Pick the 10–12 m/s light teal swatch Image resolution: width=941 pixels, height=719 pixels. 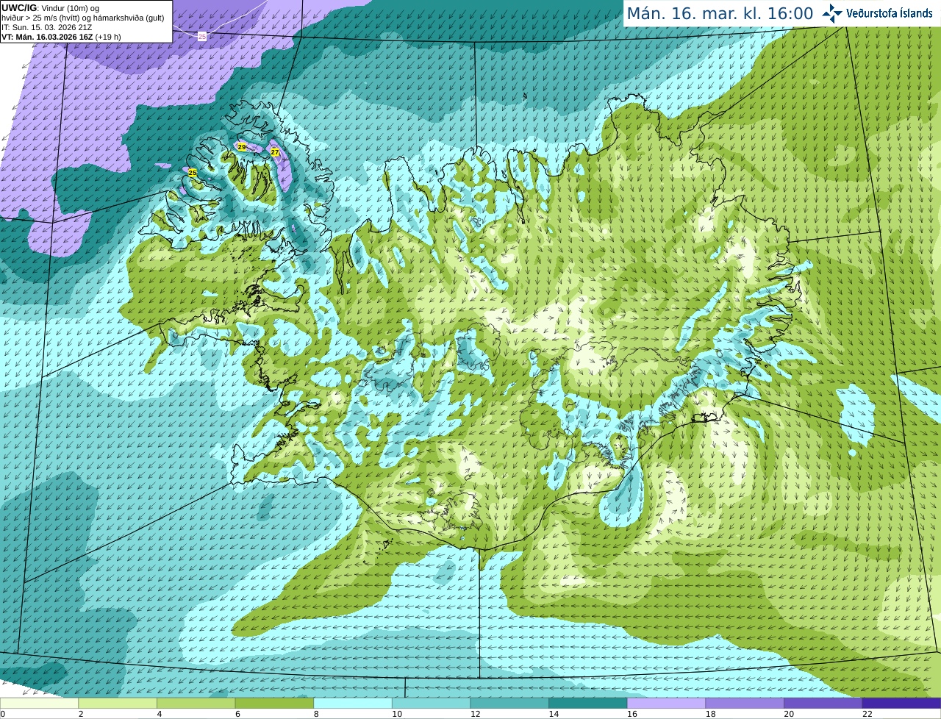click(431, 704)
